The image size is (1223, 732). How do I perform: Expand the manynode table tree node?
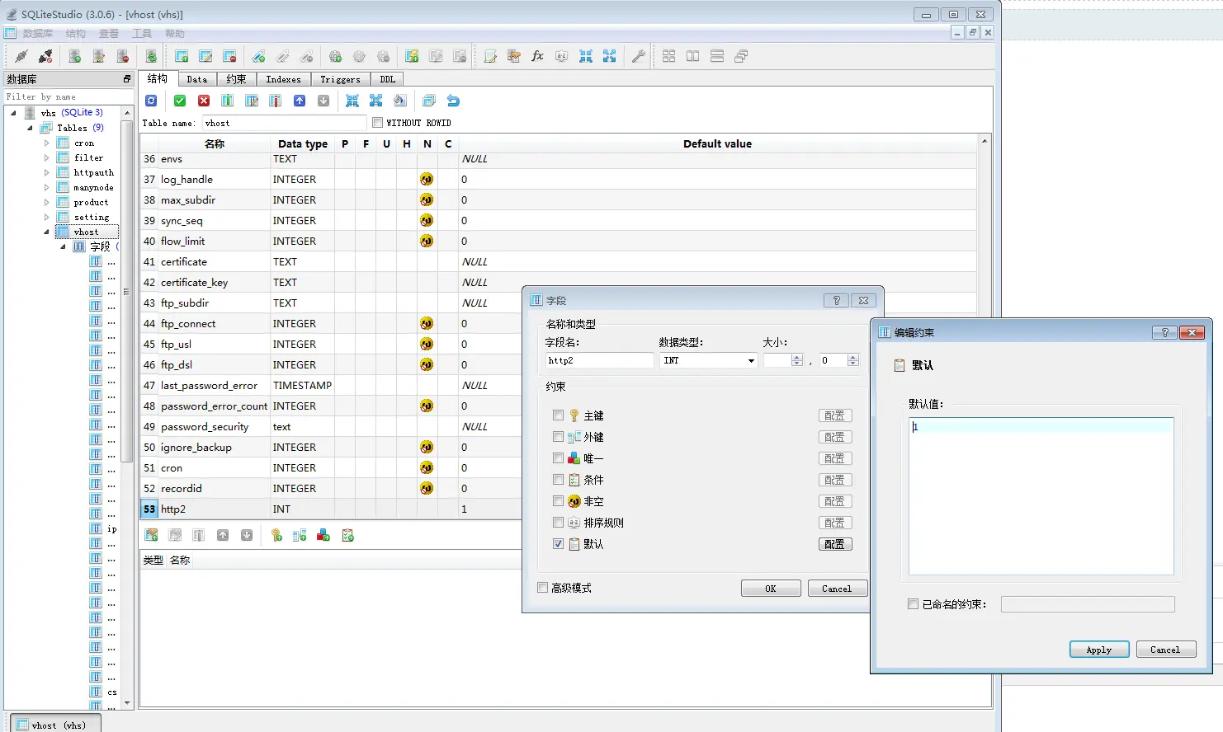[x=47, y=187]
